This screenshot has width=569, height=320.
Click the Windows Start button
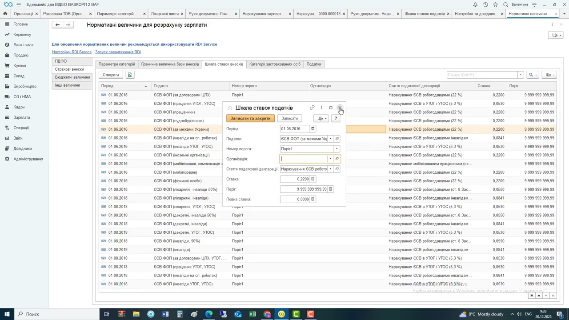coord(8,314)
